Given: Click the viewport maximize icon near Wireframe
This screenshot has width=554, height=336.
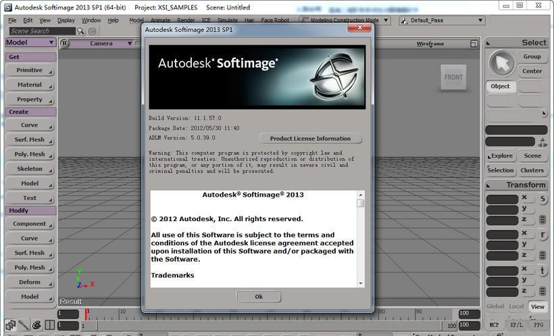Looking at the screenshot, I should tap(474, 43).
